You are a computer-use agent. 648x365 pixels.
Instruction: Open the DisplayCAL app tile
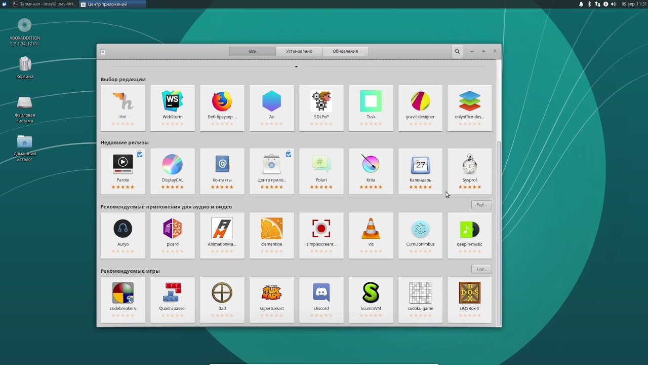click(173, 171)
